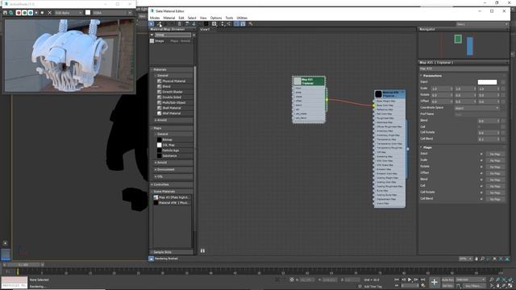
Task: Open the Utilities menu
Action: (242, 18)
